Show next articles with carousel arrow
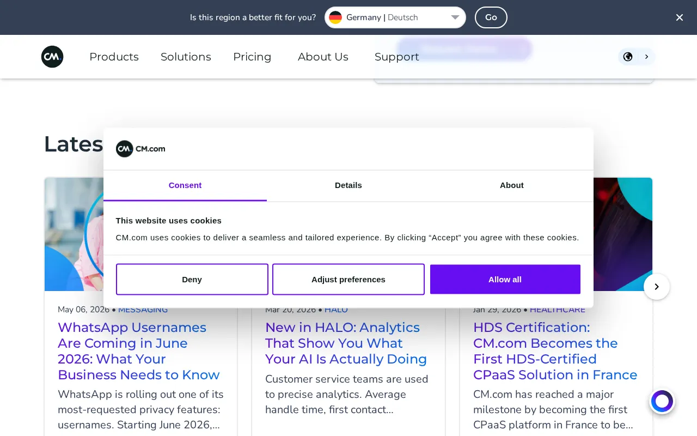 pyautogui.click(x=657, y=287)
